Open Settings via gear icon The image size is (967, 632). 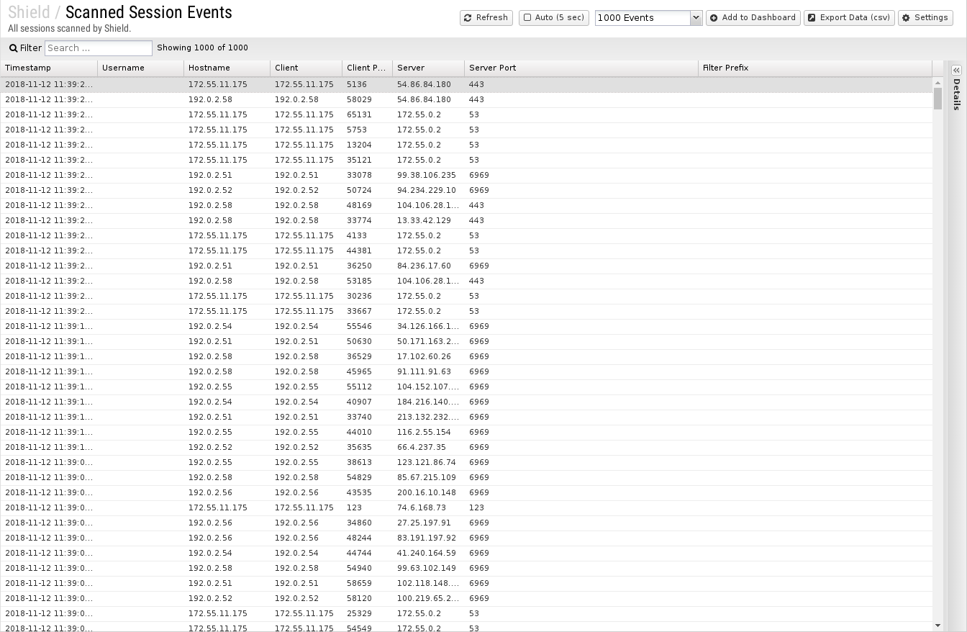coord(906,18)
